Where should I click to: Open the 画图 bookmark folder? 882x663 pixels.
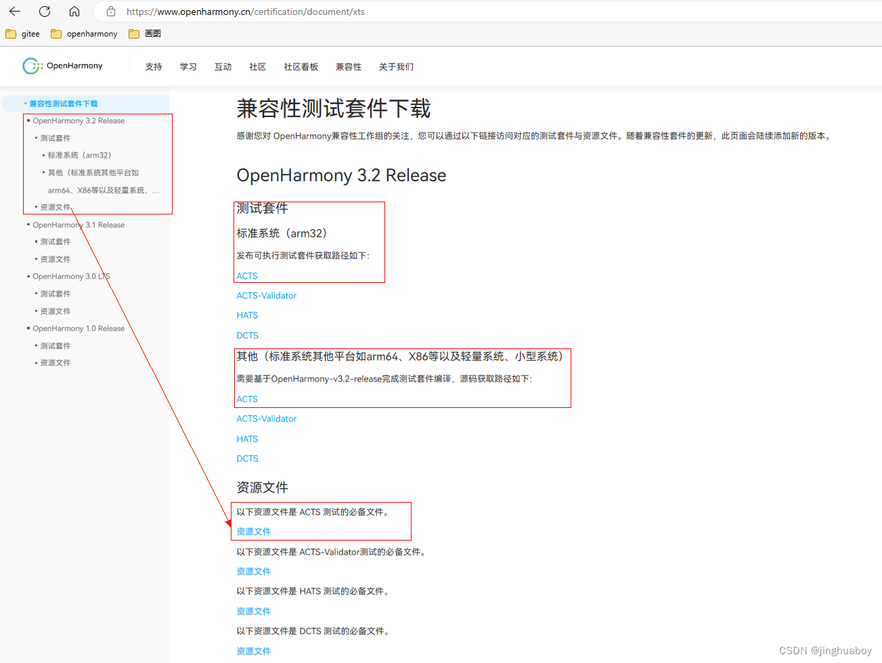pyautogui.click(x=145, y=34)
